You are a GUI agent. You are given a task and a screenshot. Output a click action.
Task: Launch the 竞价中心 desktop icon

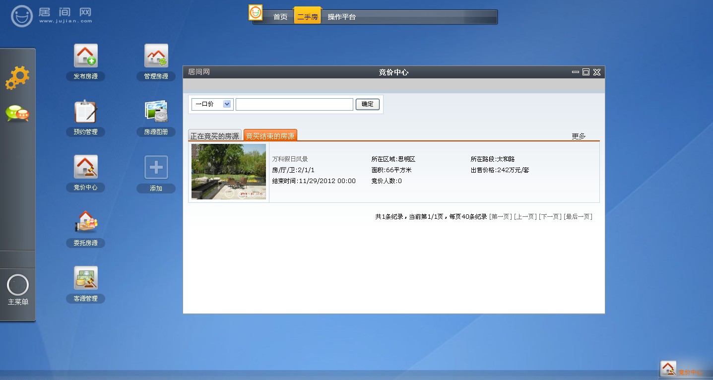(86, 167)
